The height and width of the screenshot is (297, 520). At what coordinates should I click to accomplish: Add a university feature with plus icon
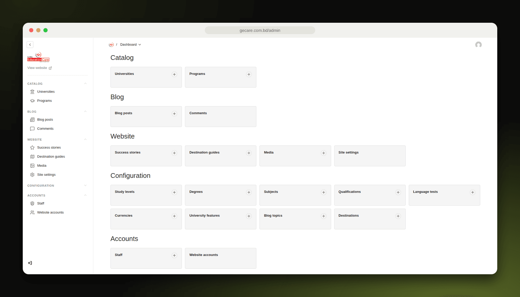coord(249,216)
